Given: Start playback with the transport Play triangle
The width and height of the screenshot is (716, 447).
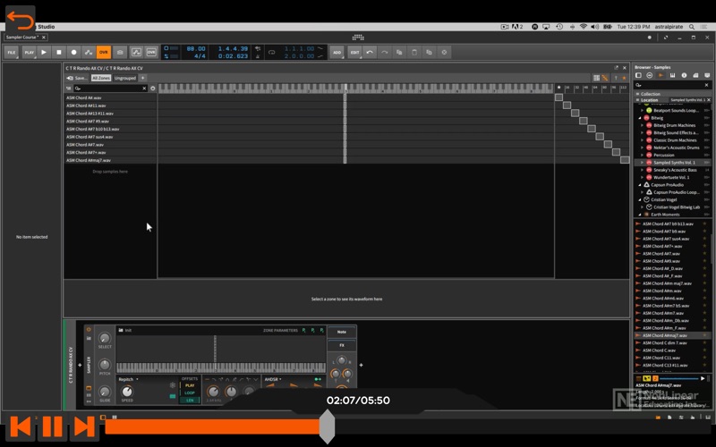Looking at the screenshot, I should [44, 53].
